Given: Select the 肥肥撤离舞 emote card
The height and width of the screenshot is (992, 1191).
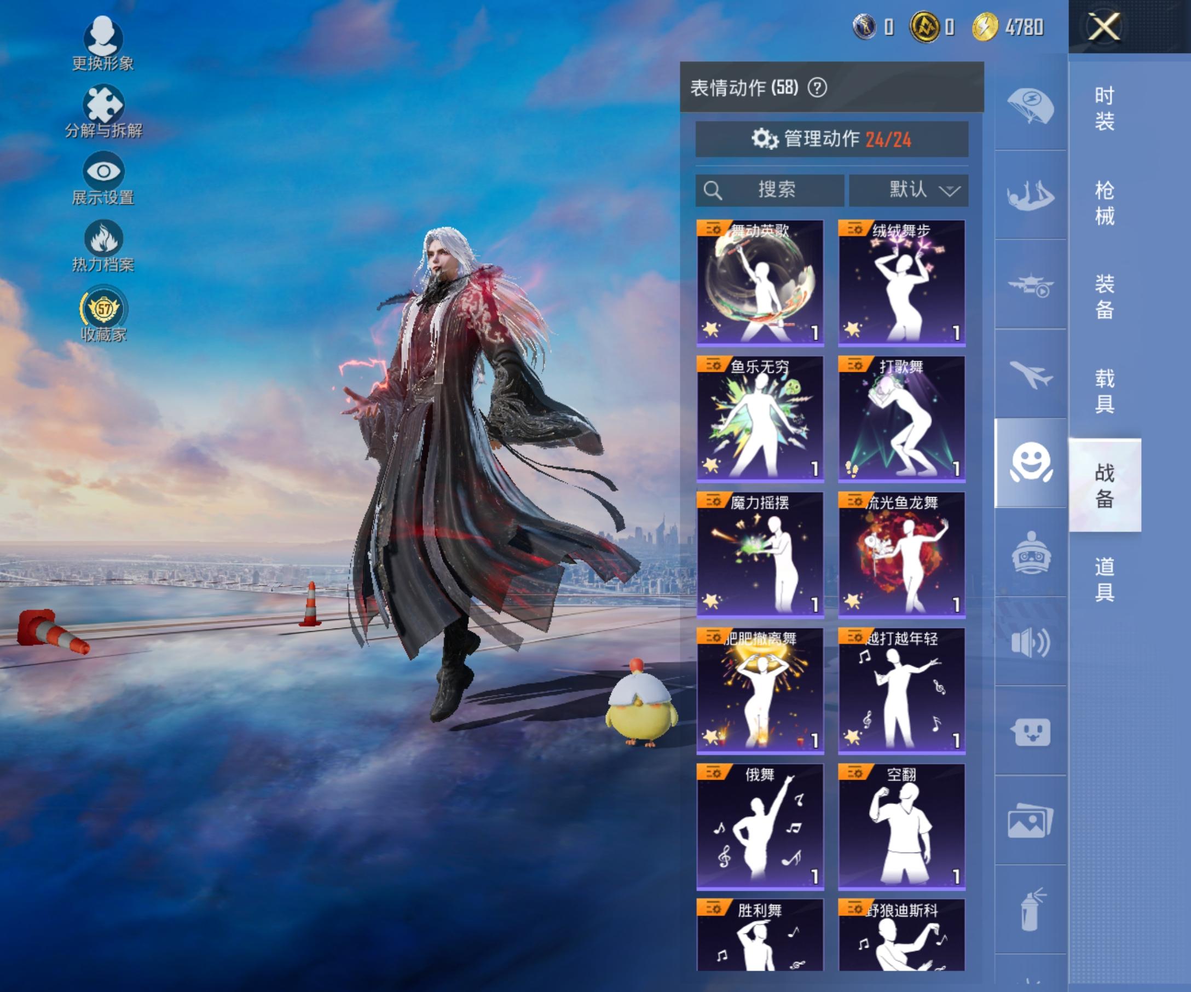Looking at the screenshot, I should pyautogui.click(x=760, y=691).
